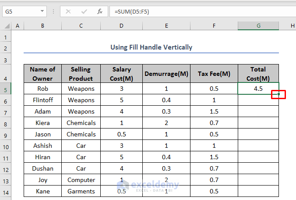Select the cell containing 'Ashish'
This screenshot has width=296, height=200.
tap(42, 146)
